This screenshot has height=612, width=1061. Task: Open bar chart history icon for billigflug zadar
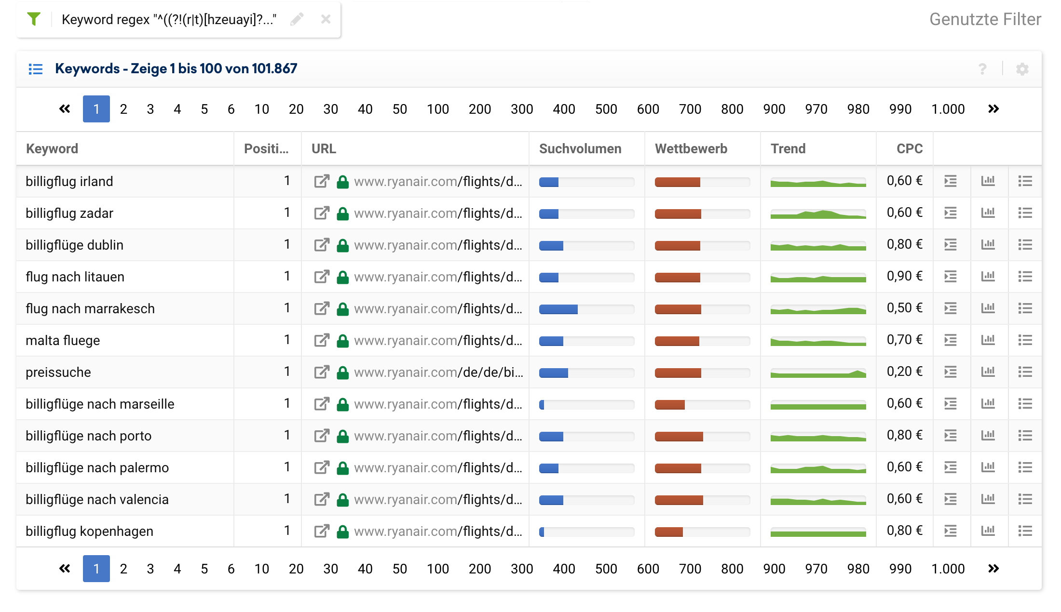[988, 213]
